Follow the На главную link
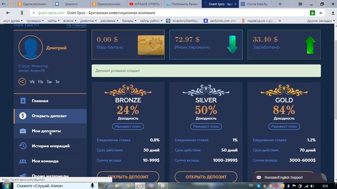Screen dimensions: 337x189 (x=76, y=25)
